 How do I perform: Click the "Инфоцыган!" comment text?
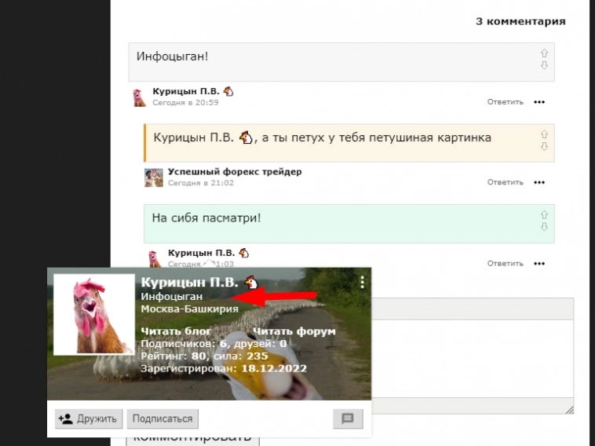click(x=172, y=57)
